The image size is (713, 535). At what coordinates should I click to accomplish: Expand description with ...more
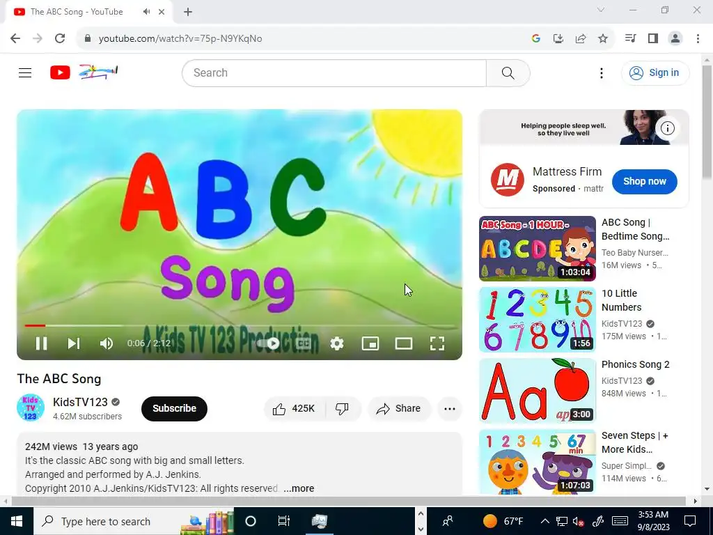(x=299, y=488)
